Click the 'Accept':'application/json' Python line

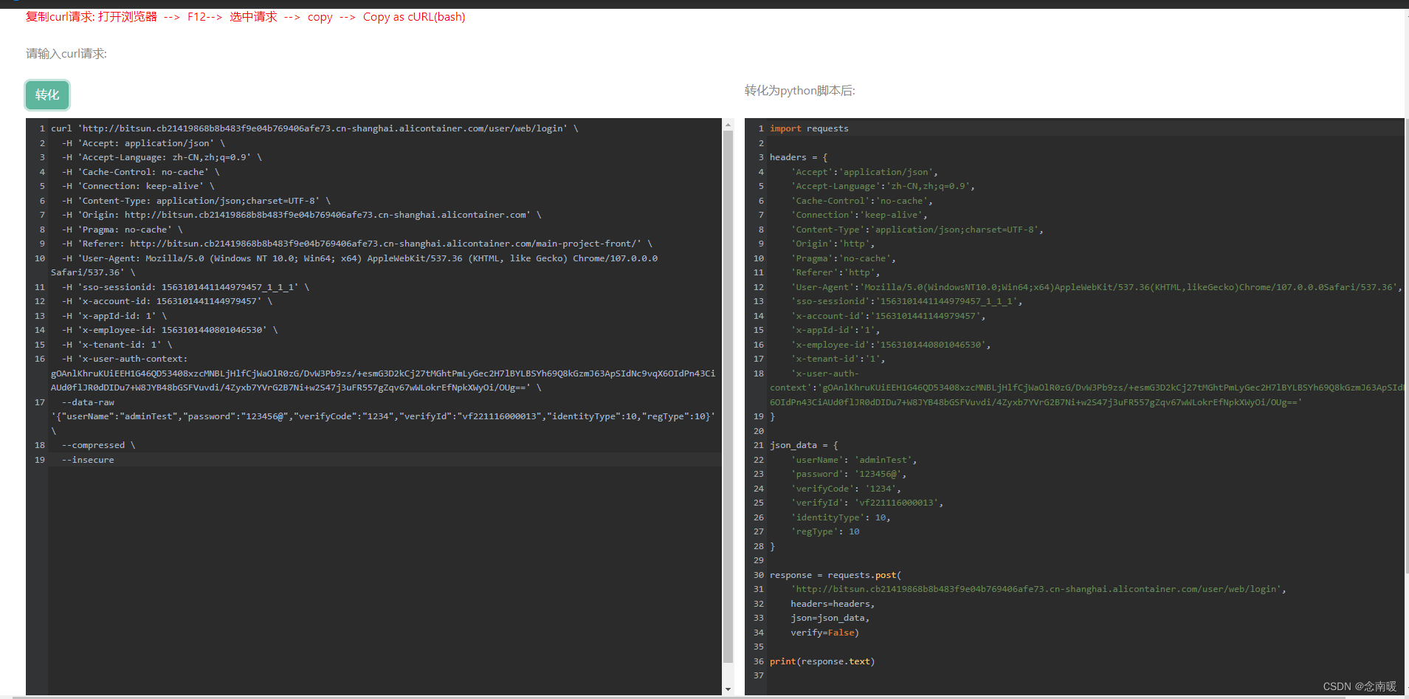click(864, 172)
